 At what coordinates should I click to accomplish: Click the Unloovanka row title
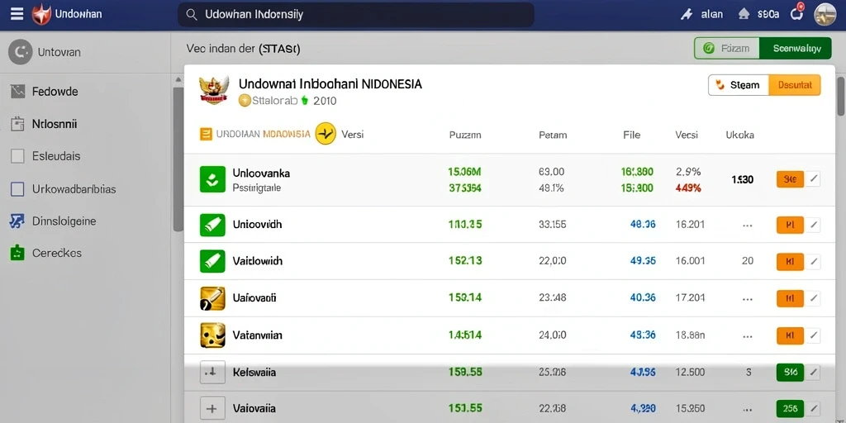261,173
